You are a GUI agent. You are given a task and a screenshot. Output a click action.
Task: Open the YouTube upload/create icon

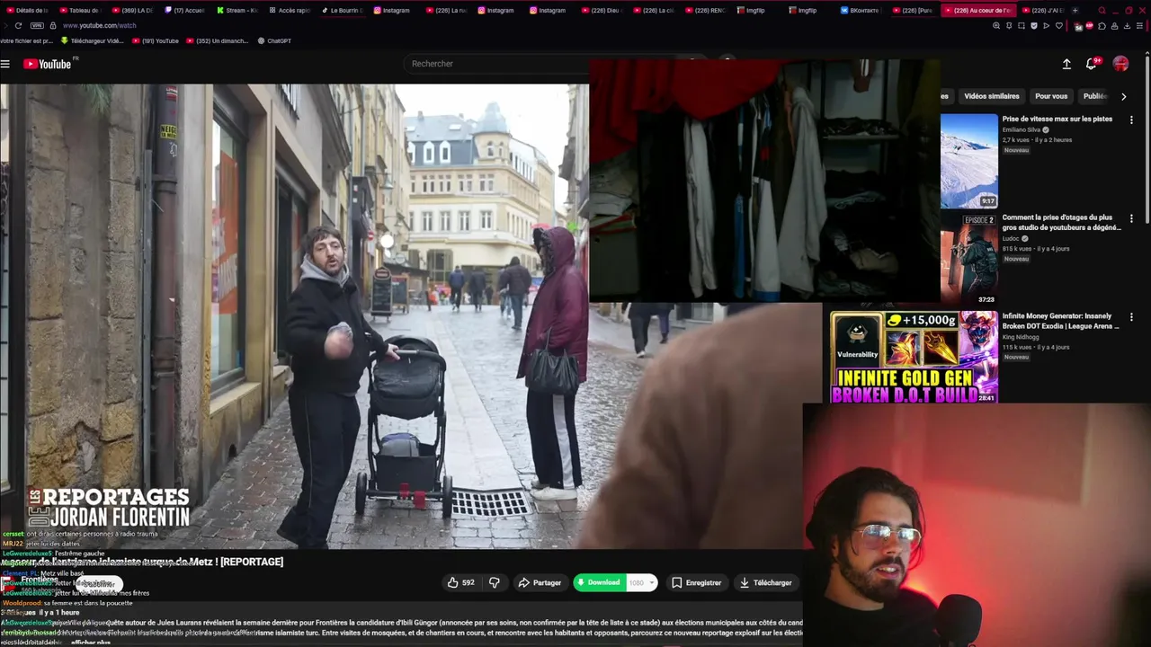click(1066, 64)
